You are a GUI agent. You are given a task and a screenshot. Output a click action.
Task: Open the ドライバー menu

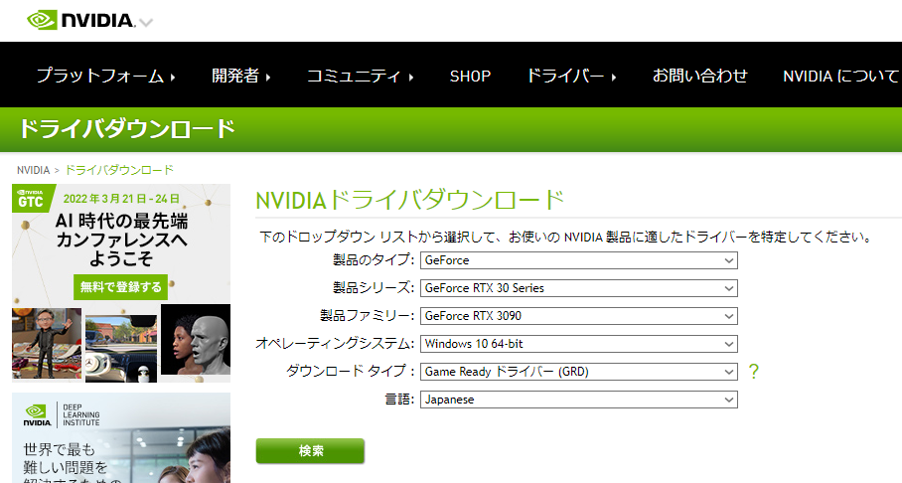(x=571, y=76)
